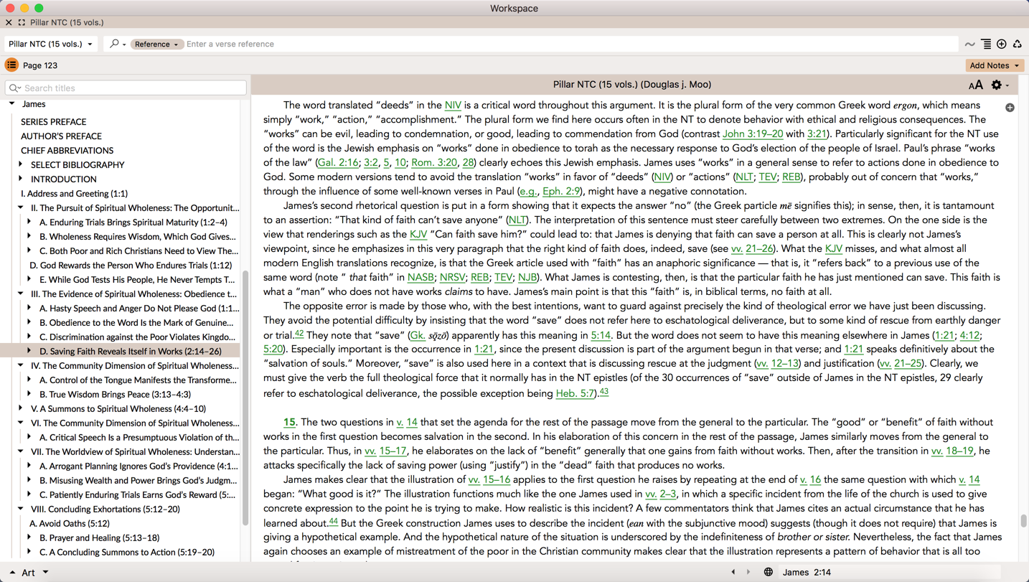Select the Pillar NTC (15 vols.) tab
The height and width of the screenshot is (582, 1029).
[x=67, y=22]
